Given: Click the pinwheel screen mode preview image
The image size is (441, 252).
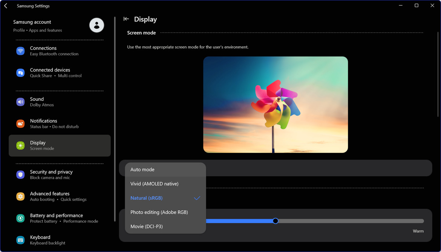Looking at the screenshot, I should pyautogui.click(x=276, y=105).
